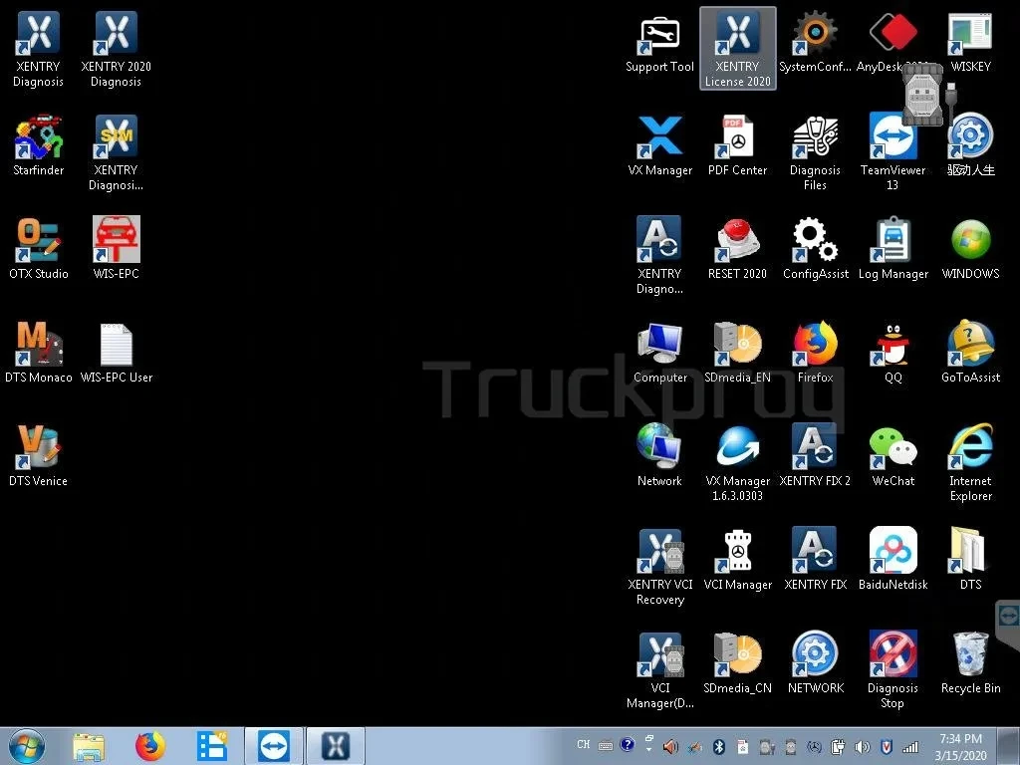1020x765 pixels.
Task: Select the WIS-EPC car lift icon
Action: tap(117, 243)
